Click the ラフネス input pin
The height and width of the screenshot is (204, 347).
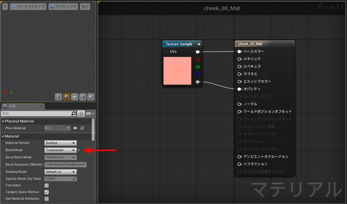239,74
